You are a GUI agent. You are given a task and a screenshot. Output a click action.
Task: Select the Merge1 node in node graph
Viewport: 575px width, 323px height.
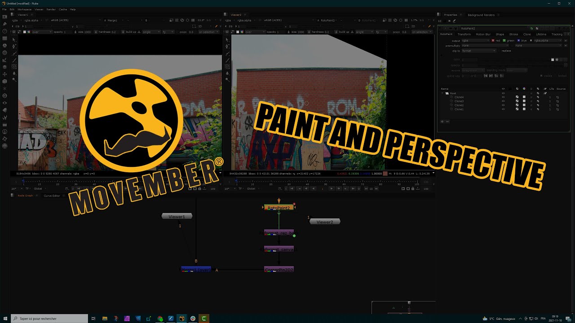196,270
